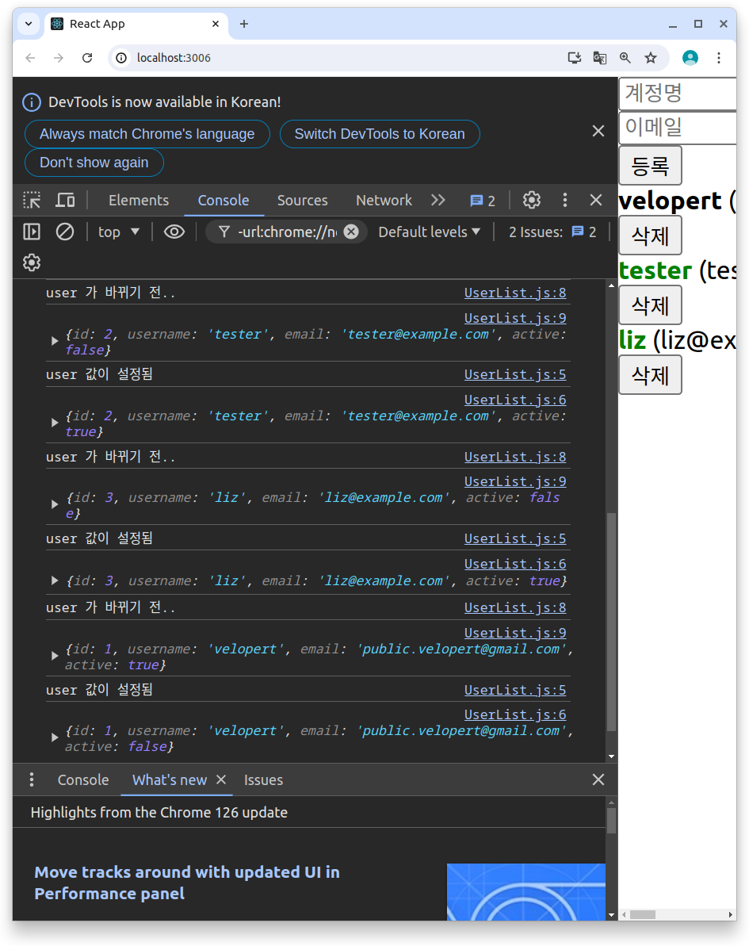The height and width of the screenshot is (946, 749).
Task: Click the 2 Issues link
Action: point(552,232)
